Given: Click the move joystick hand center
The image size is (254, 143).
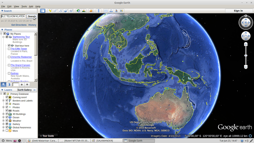Looking at the screenshot, I should (x=246, y=36).
